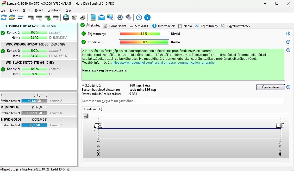
Task: Switch to the S.M.A.R.T. tab
Action: click(x=140, y=26)
